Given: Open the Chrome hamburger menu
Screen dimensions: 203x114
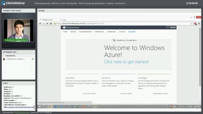Looking at the screenshot, I should click(x=199, y=23).
